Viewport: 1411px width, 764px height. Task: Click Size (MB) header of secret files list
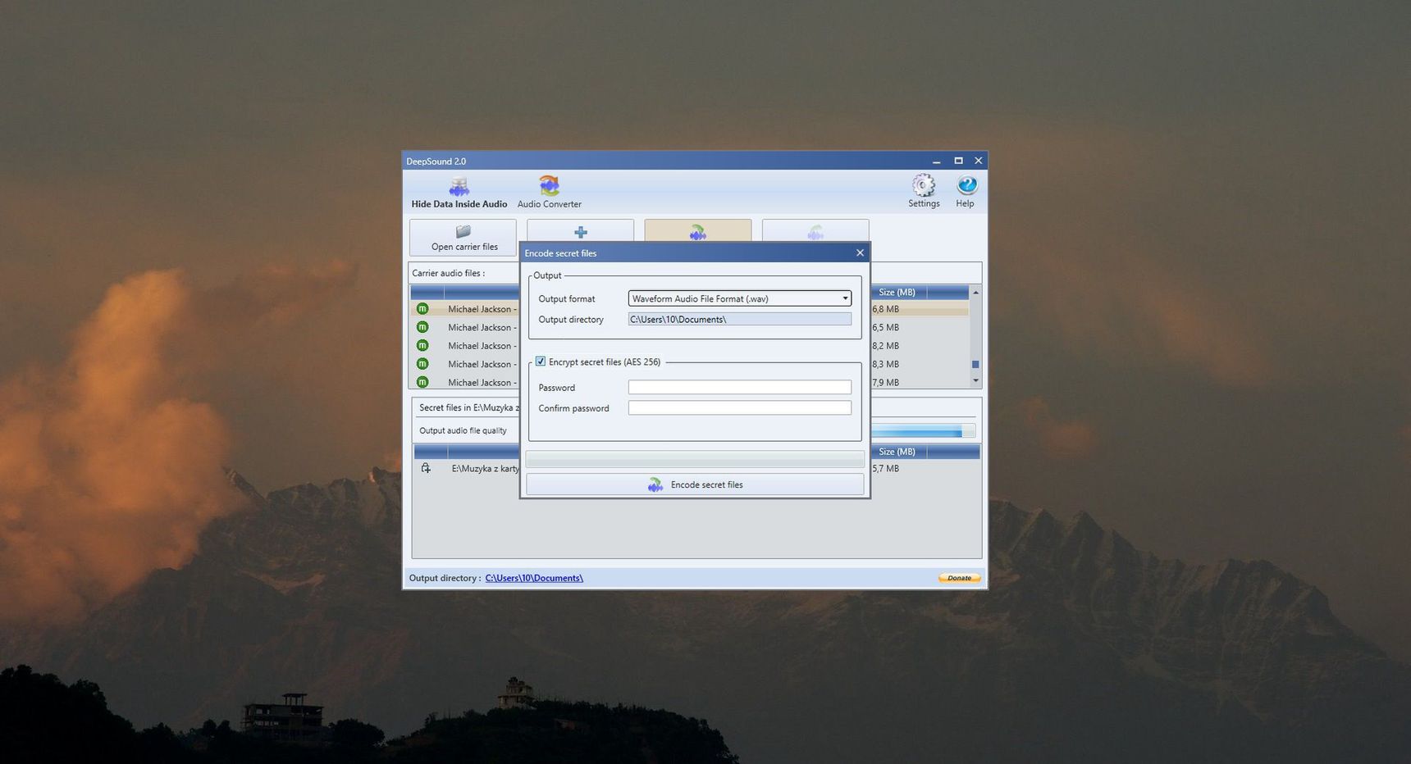point(897,452)
